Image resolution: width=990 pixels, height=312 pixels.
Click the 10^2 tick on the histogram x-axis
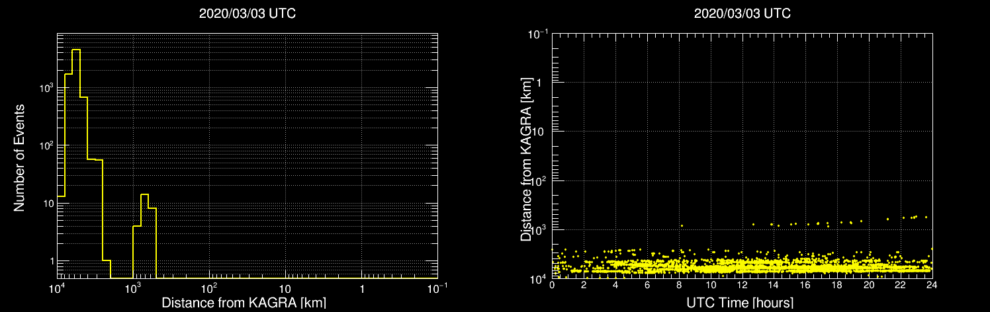(209, 289)
